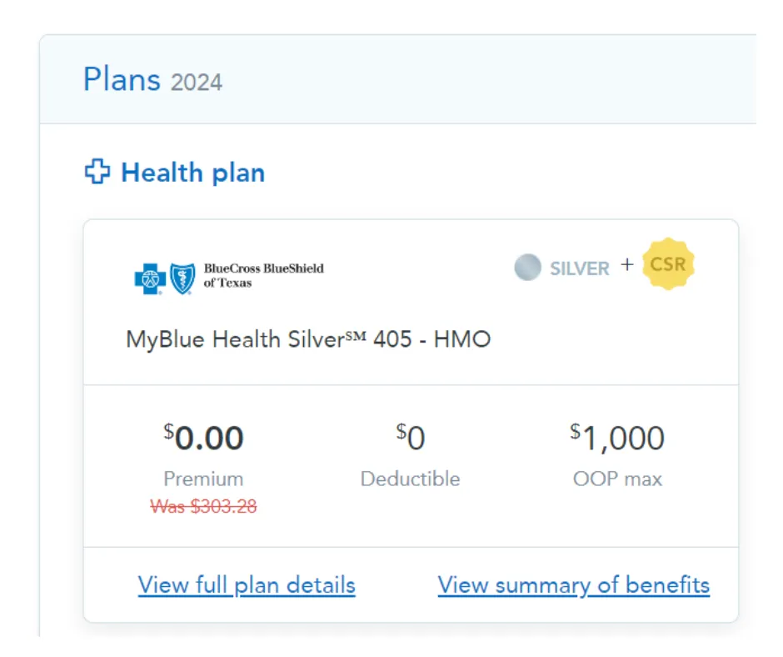Click the $0.00 premium amount
Screen dimensions: 783x657
[204, 438]
